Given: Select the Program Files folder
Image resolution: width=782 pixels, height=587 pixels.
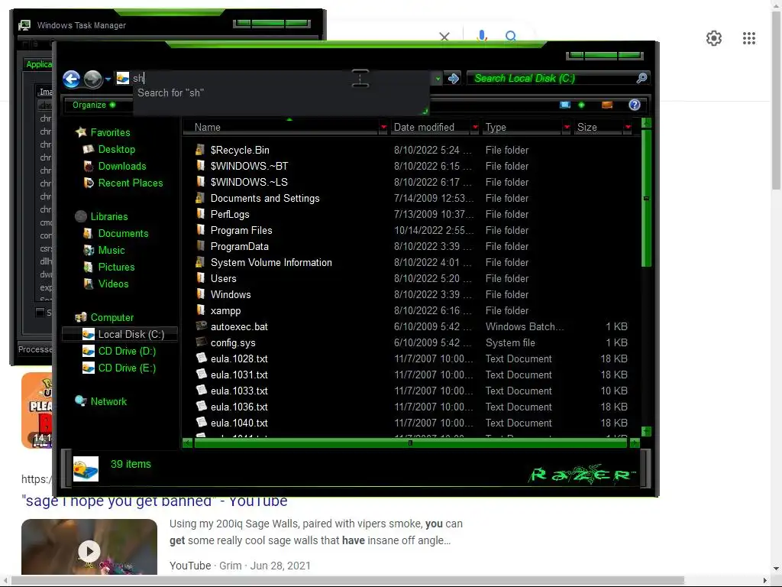Looking at the screenshot, I should (241, 230).
